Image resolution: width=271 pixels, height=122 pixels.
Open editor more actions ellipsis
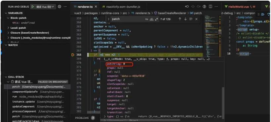216,7
